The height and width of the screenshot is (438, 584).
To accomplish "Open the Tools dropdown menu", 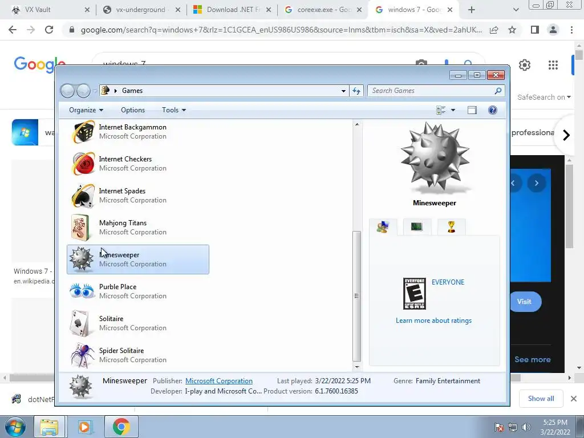I will click(x=173, y=110).
